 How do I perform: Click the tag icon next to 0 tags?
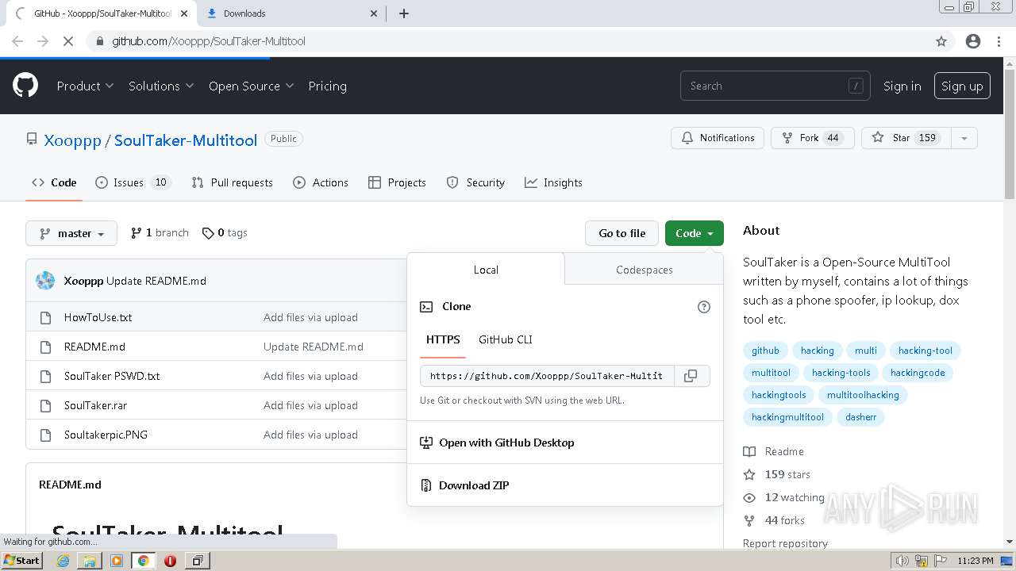tap(208, 233)
